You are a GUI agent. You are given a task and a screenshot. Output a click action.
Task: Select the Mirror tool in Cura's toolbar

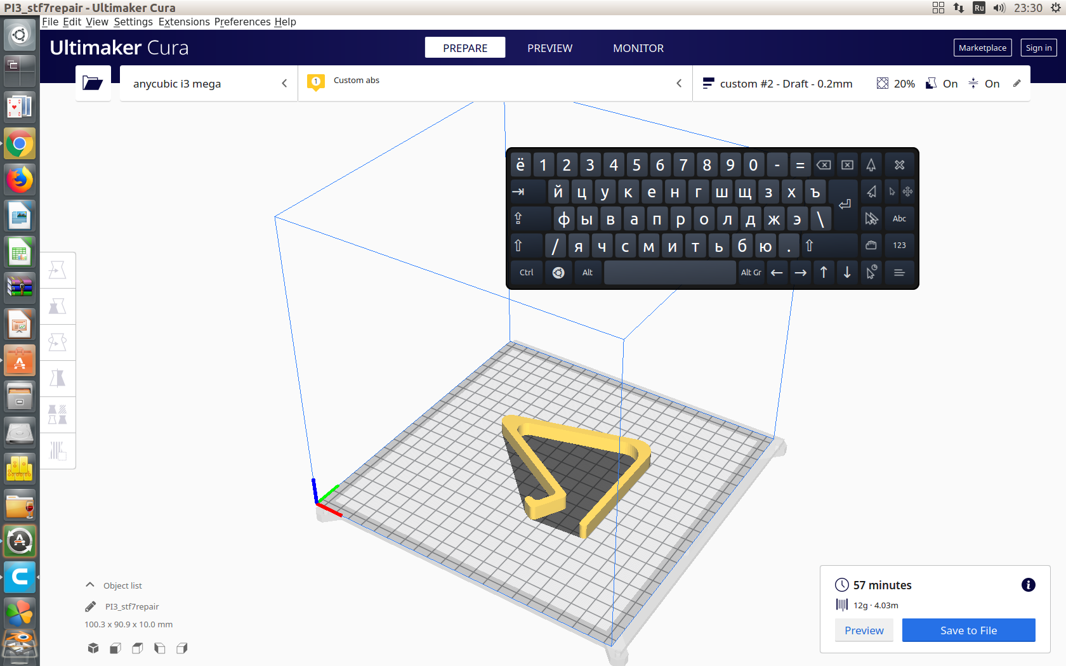(58, 379)
